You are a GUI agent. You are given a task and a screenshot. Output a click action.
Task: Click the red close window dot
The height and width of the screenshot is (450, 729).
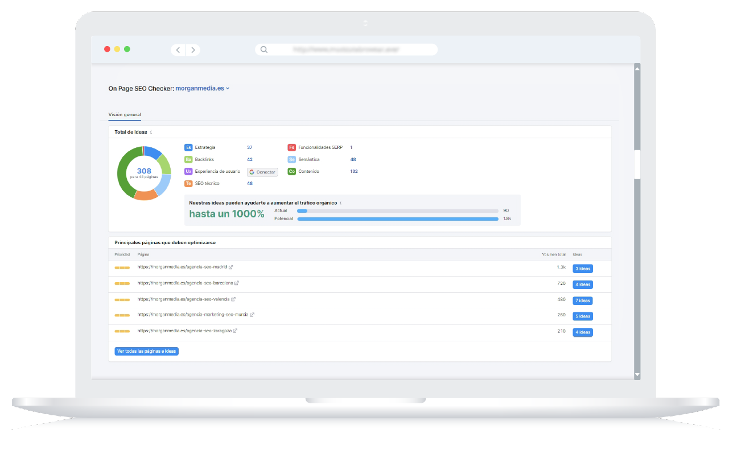(107, 49)
